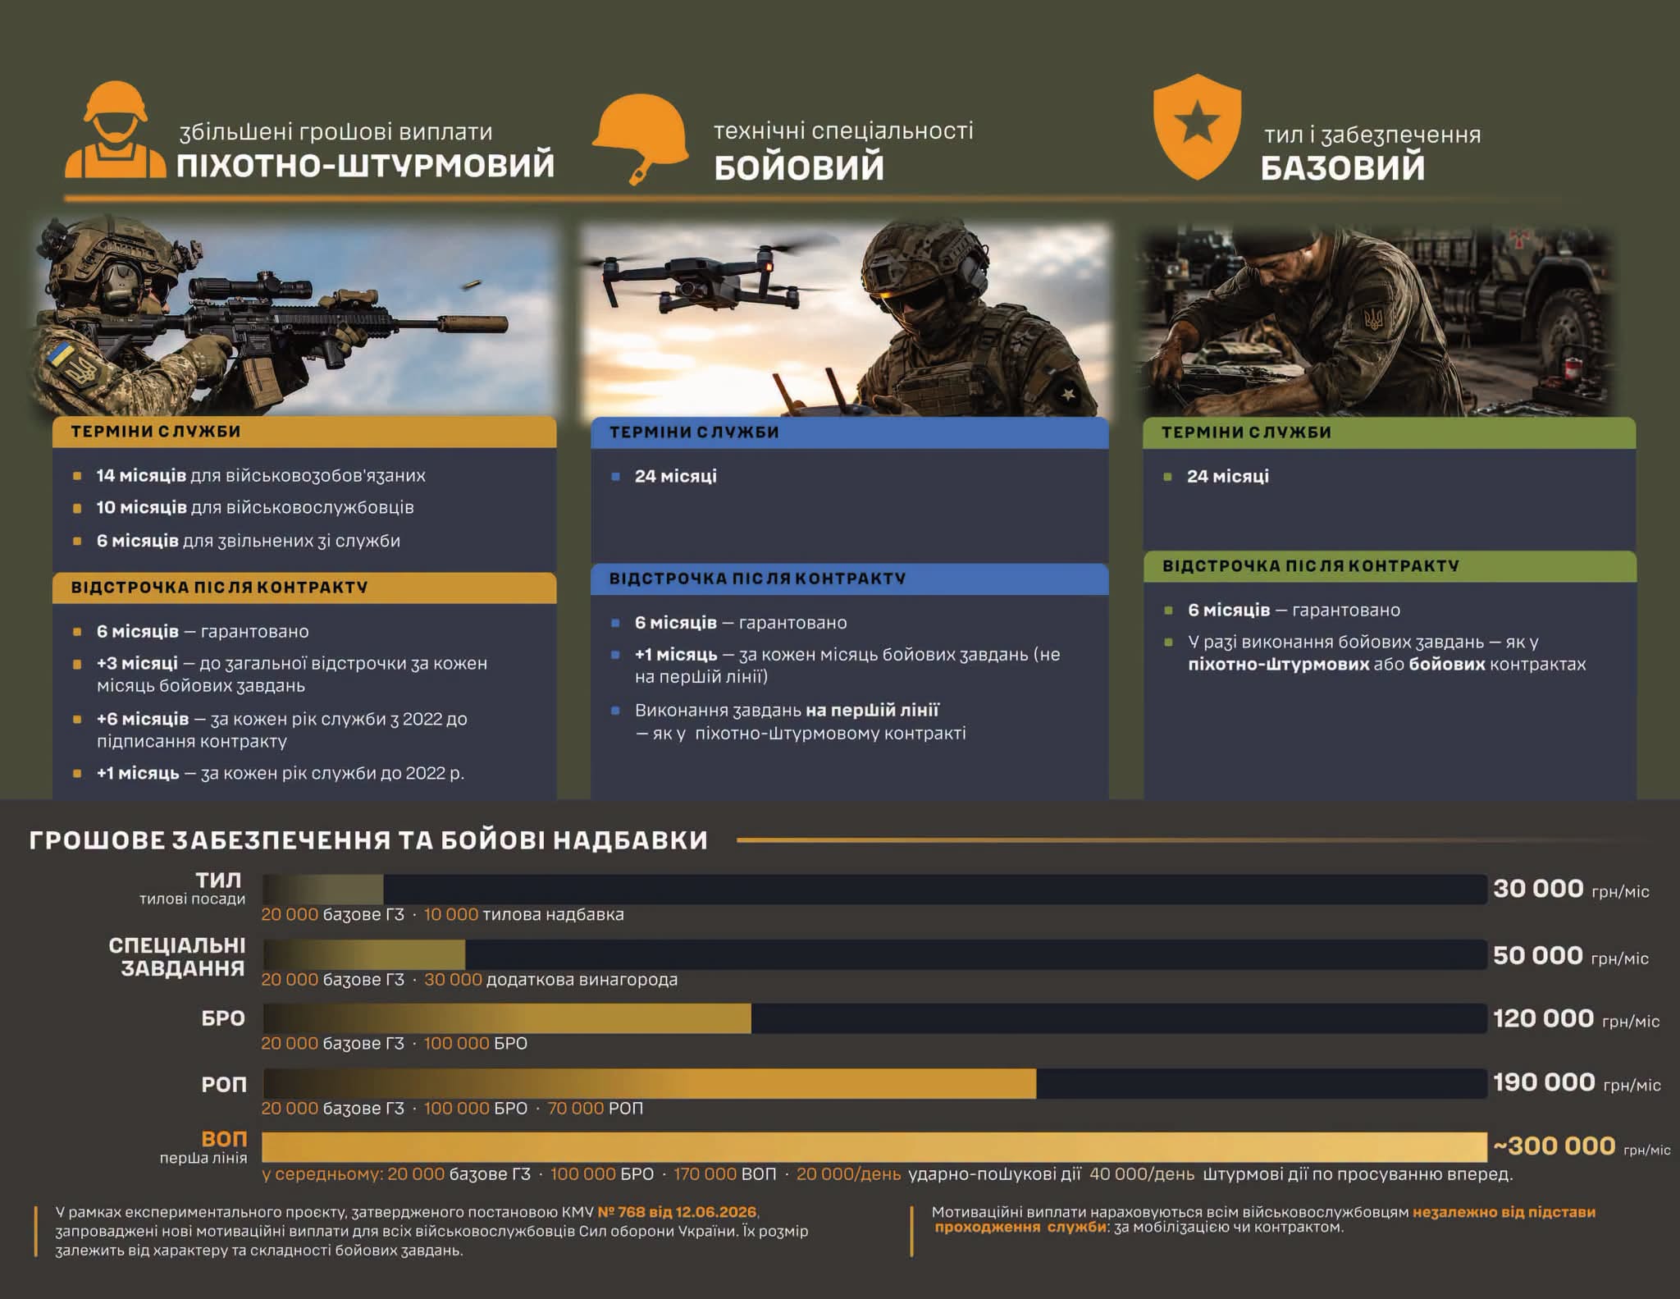
Task: Click '+1 місяць — за кожен місяць бойових завдань'
Action: [847, 666]
